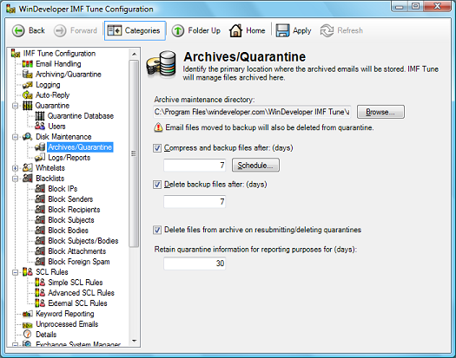Click the Keyword Reporting icon
456x358 pixels.
[28, 314]
